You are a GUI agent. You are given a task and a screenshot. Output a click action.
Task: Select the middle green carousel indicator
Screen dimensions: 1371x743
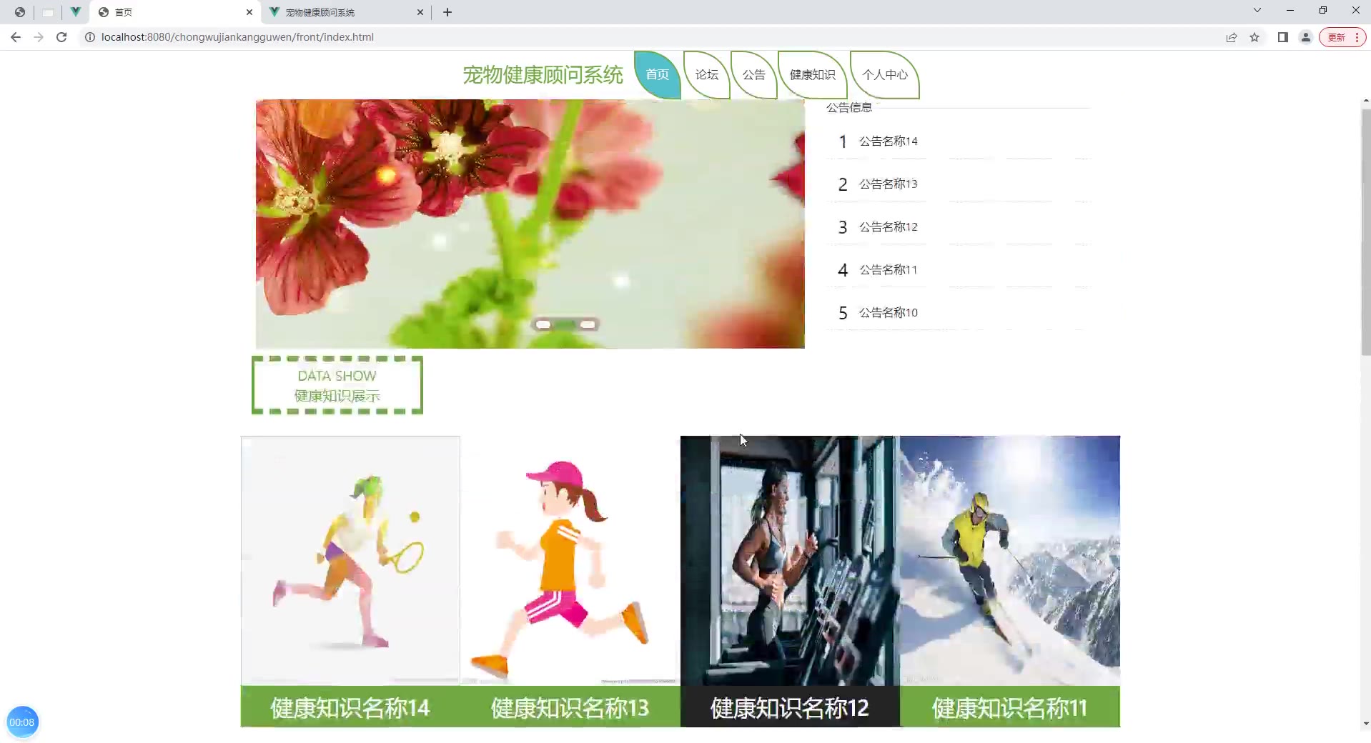pyautogui.click(x=565, y=324)
